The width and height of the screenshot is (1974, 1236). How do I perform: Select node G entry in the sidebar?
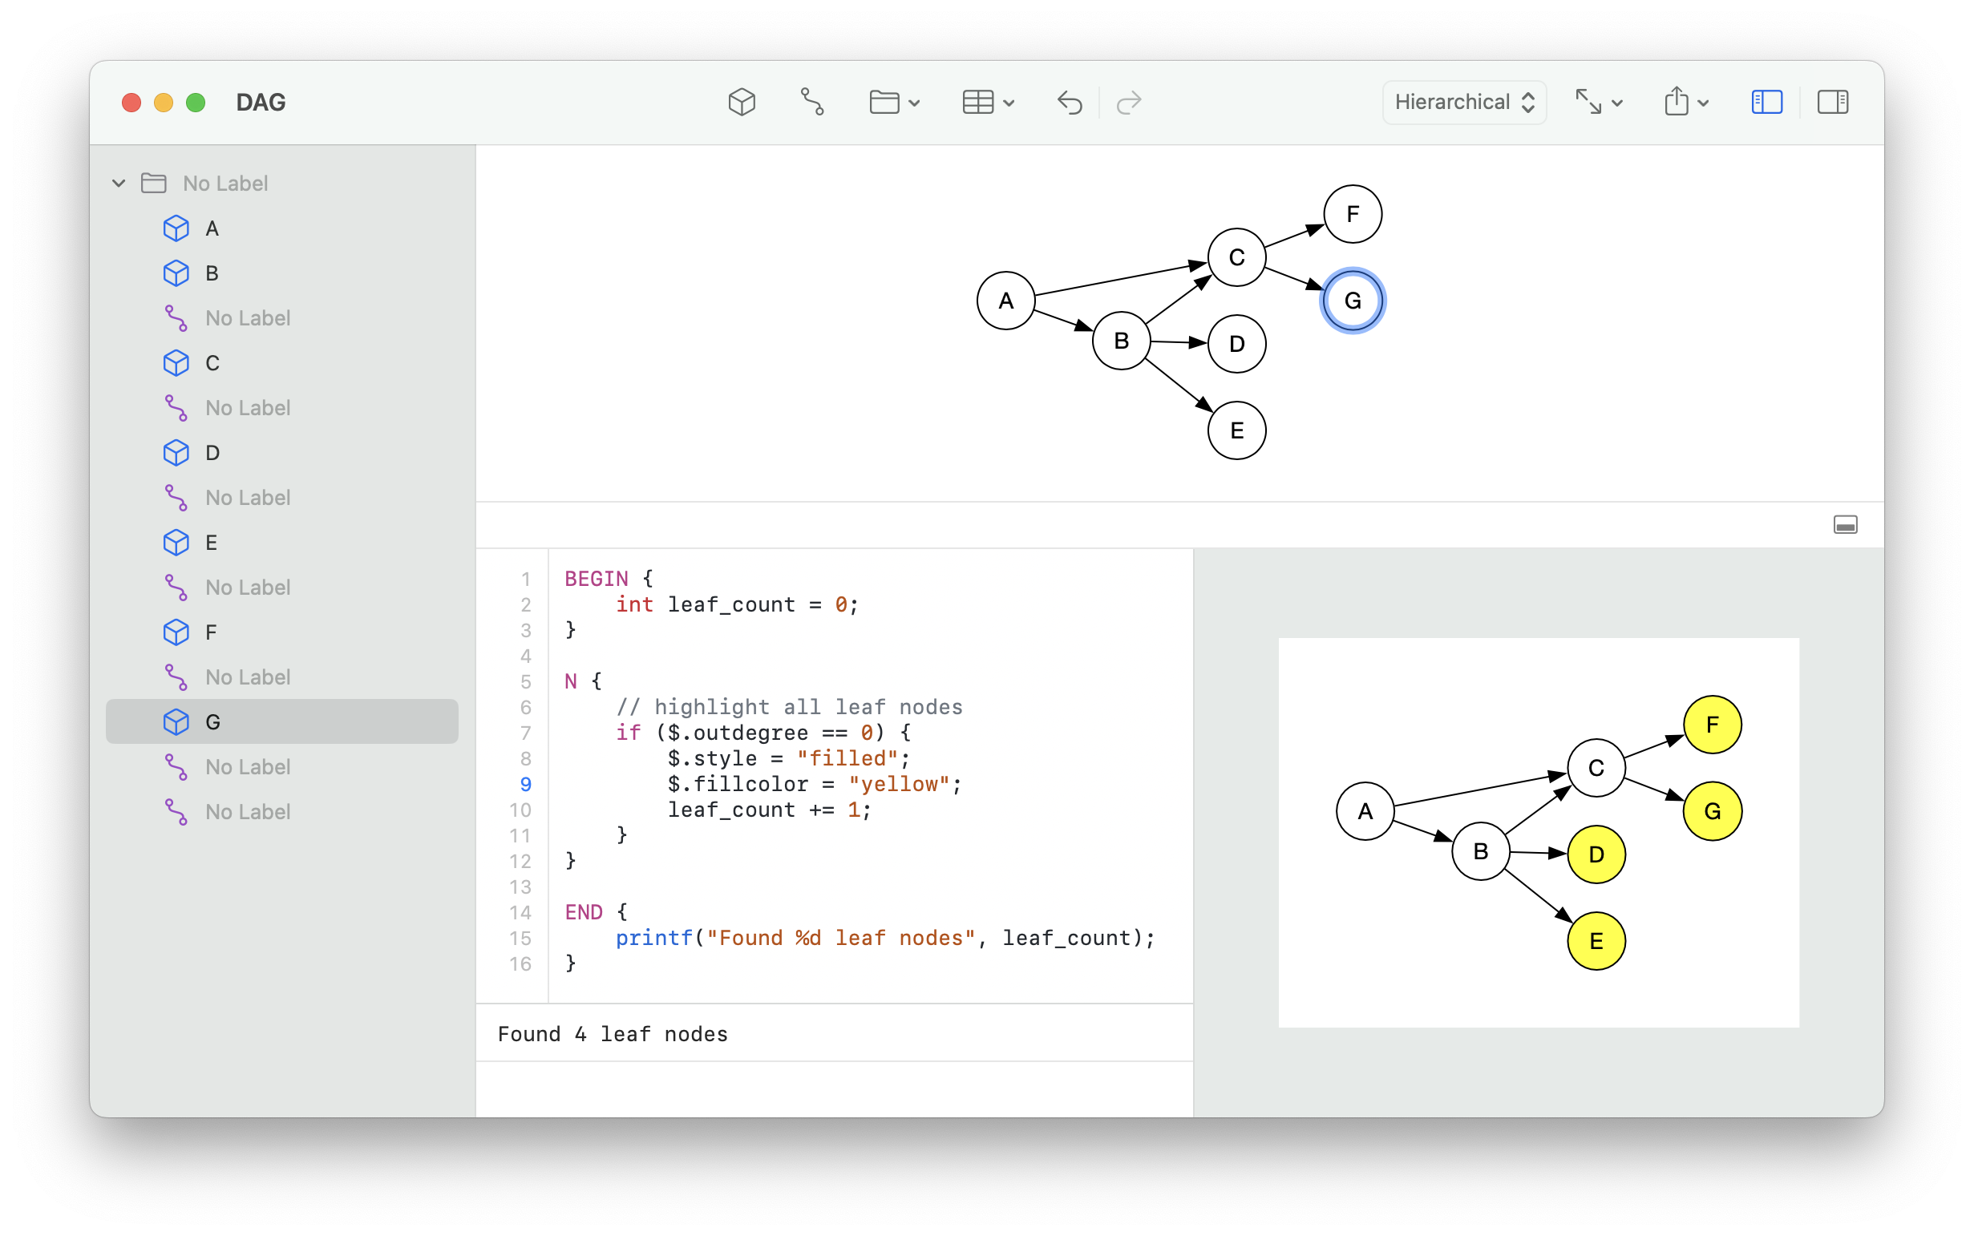[211, 722]
